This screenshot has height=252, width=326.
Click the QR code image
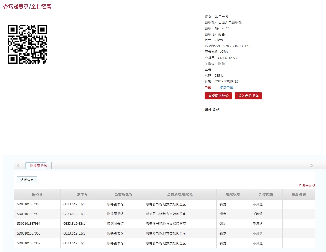[x=27, y=44]
